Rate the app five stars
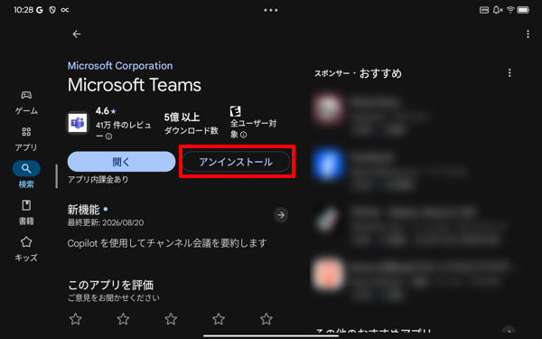542x339 pixels. coord(266,319)
